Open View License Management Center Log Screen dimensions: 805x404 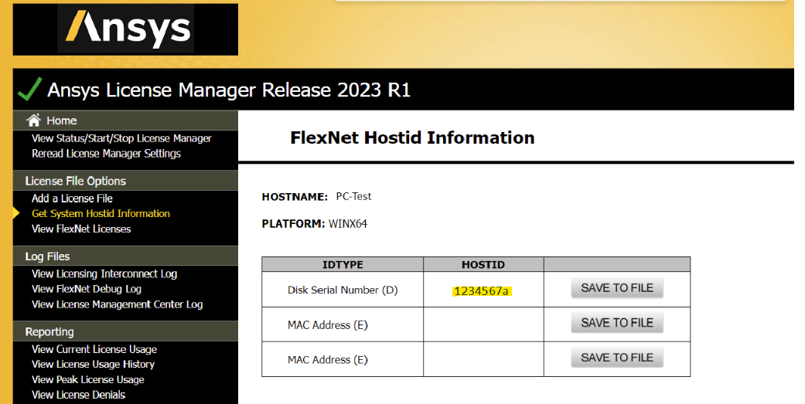pos(117,304)
